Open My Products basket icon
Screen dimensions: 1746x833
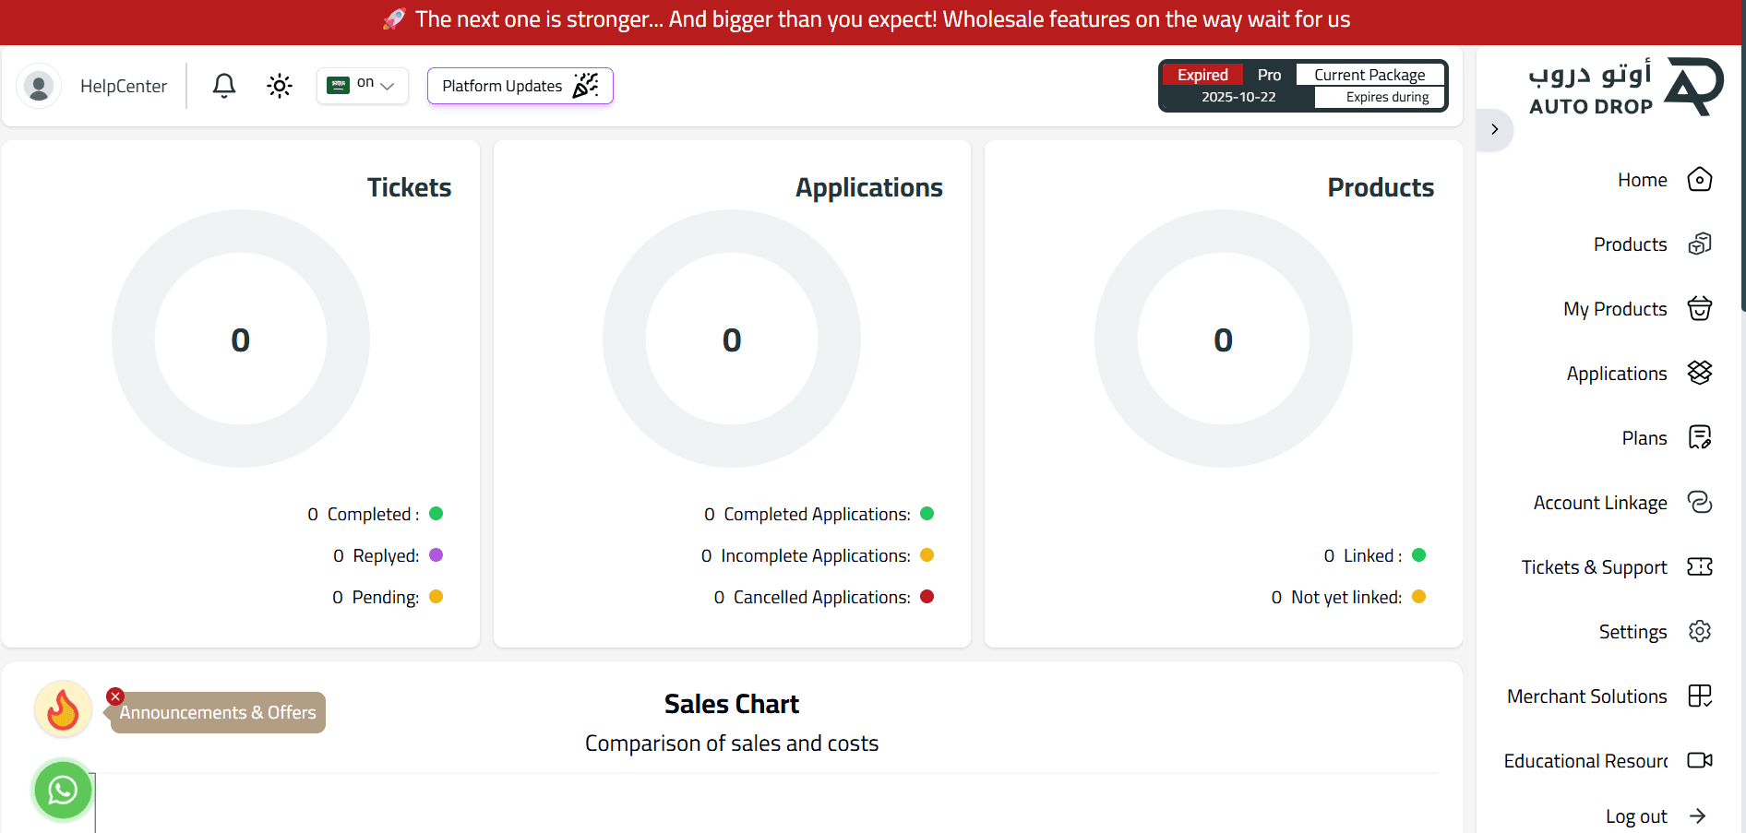[1699, 309]
